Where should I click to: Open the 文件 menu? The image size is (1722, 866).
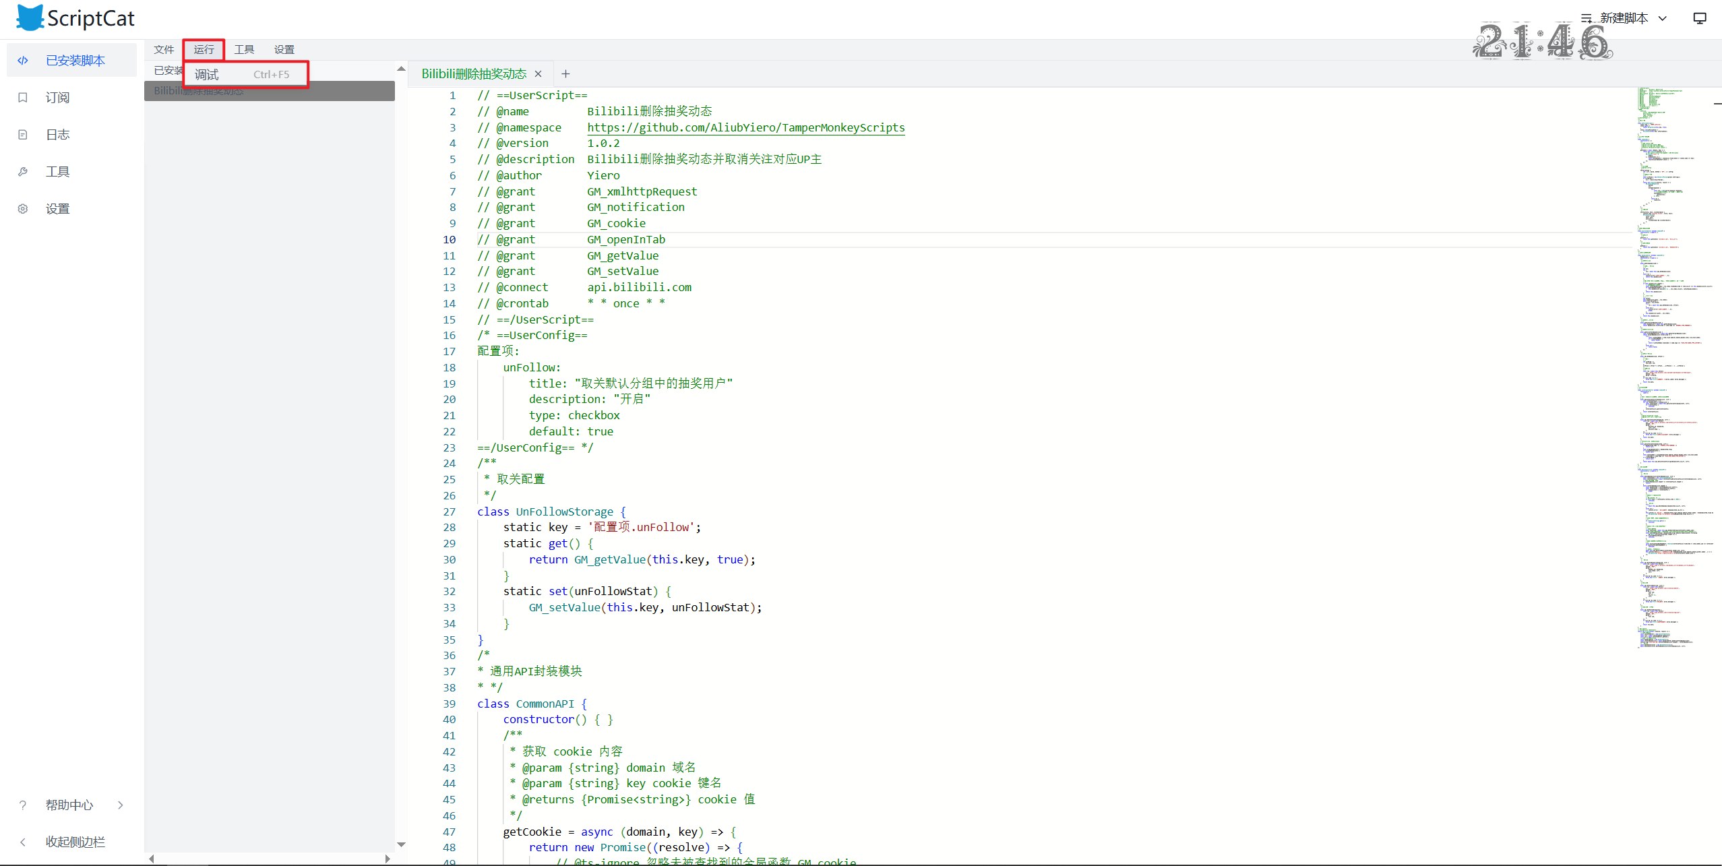tap(164, 50)
